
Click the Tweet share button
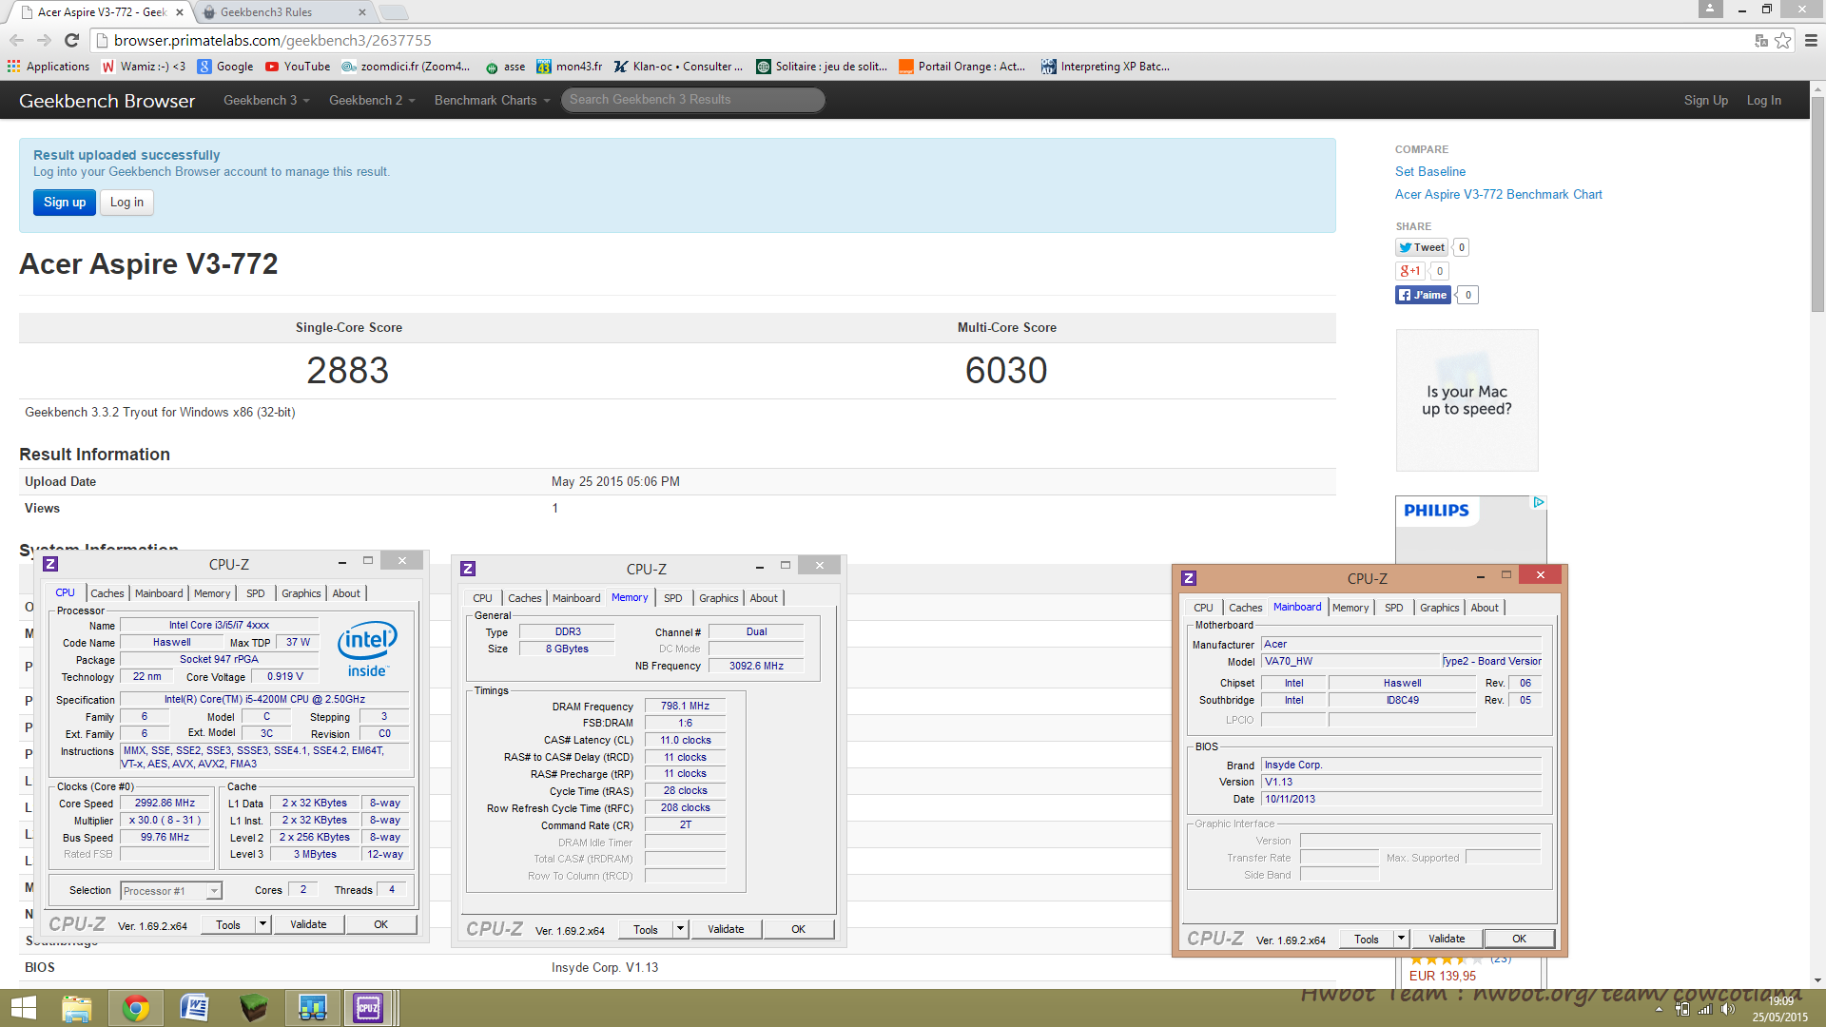[x=1422, y=247]
